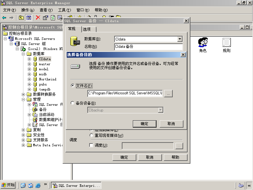
Task: Collapse the SQL Server 组 tree node
Action: pos(11,44)
